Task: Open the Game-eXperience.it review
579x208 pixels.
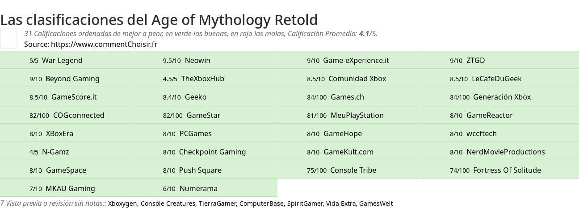Action: (356, 61)
